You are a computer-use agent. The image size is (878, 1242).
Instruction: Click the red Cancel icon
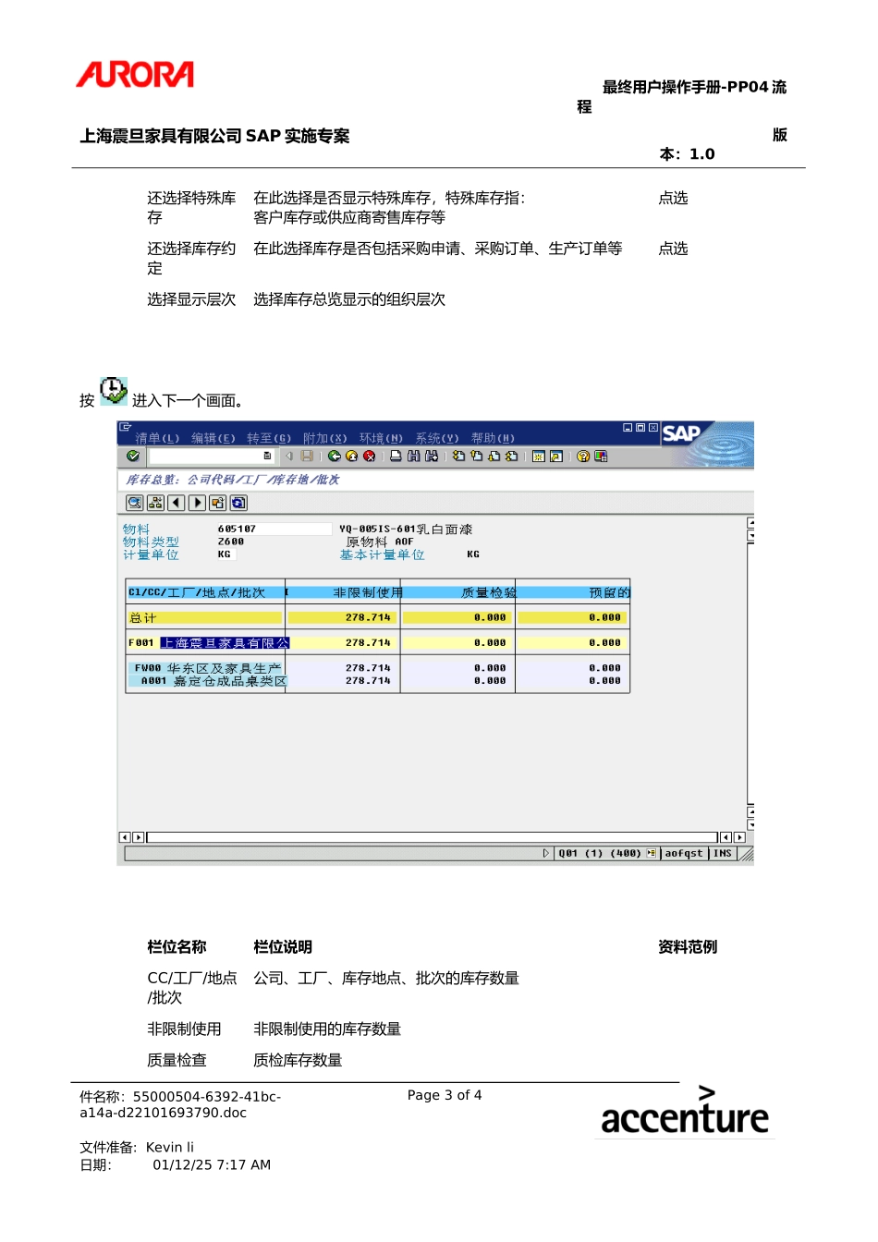pyautogui.click(x=369, y=457)
